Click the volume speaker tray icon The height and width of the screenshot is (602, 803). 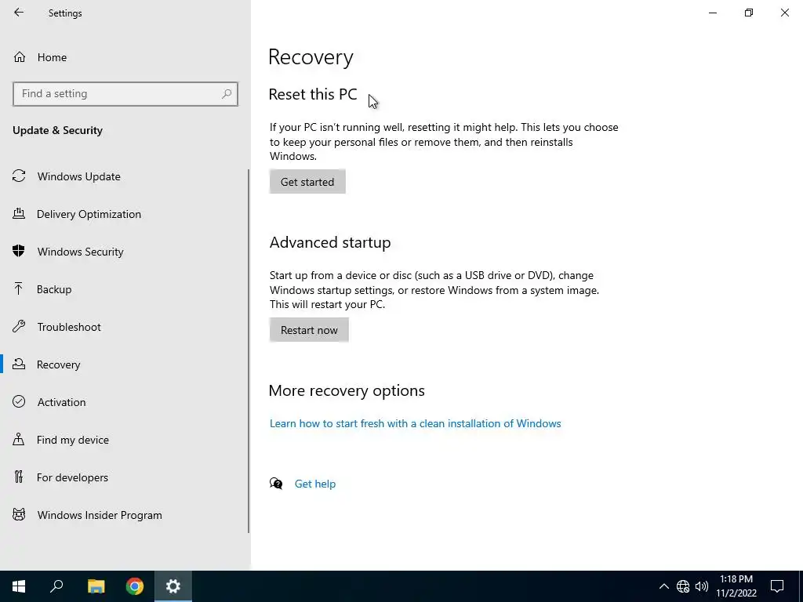702,586
